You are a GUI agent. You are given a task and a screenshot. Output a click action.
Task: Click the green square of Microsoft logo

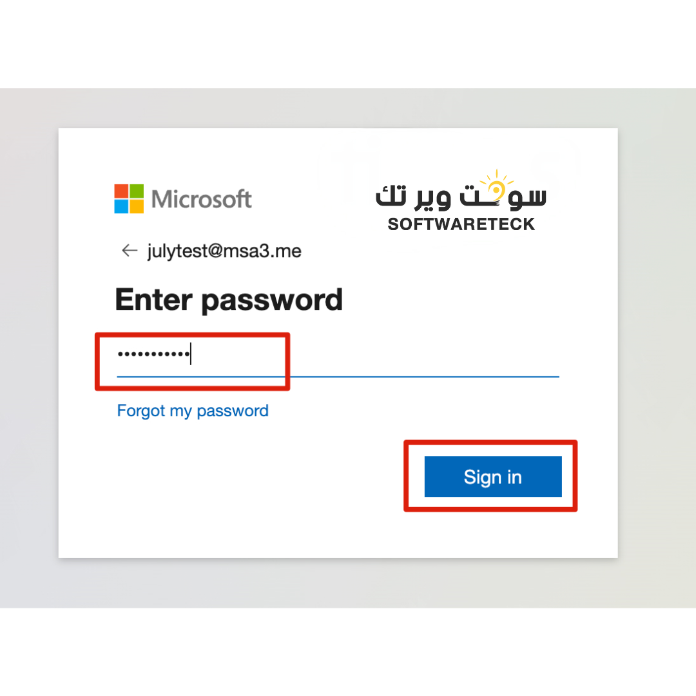point(136,191)
